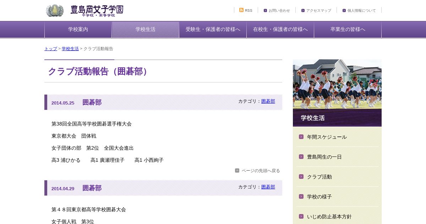The width and height of the screenshot is (426, 224).
Task: Click the cheerleading photo in sidebar
Action: (337, 84)
